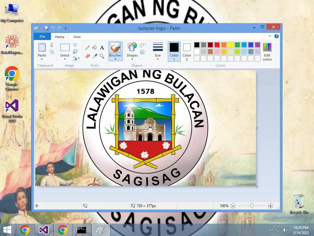Pick the green color swatch
This screenshot has height=236, width=314.
[237, 45]
